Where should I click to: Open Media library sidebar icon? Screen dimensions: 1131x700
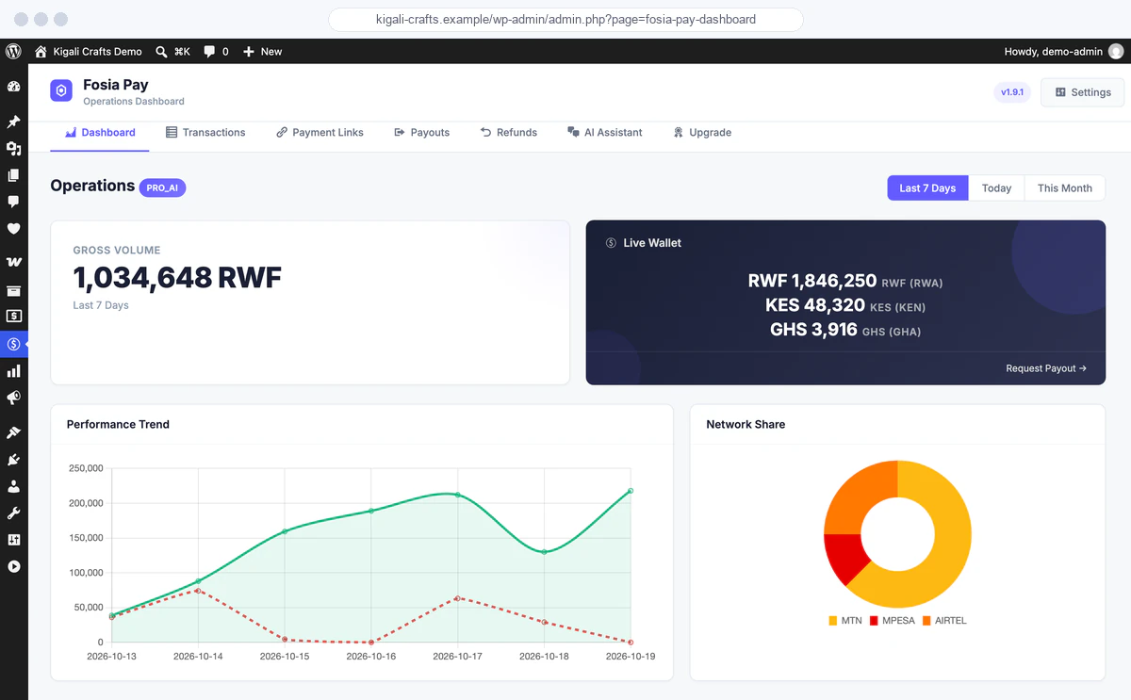coord(13,149)
